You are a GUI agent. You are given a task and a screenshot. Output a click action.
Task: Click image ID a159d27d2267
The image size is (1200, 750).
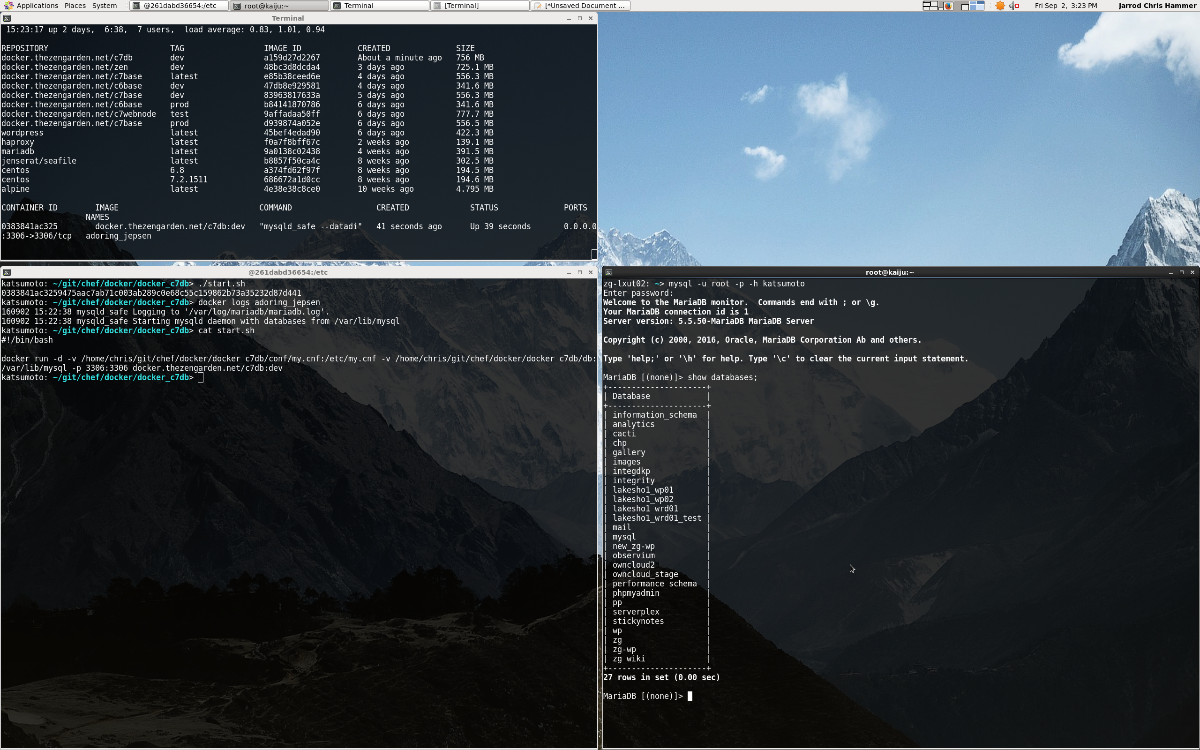coord(292,58)
